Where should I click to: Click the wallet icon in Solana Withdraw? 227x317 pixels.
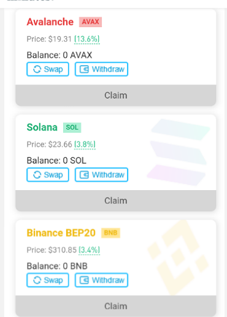[84, 175]
